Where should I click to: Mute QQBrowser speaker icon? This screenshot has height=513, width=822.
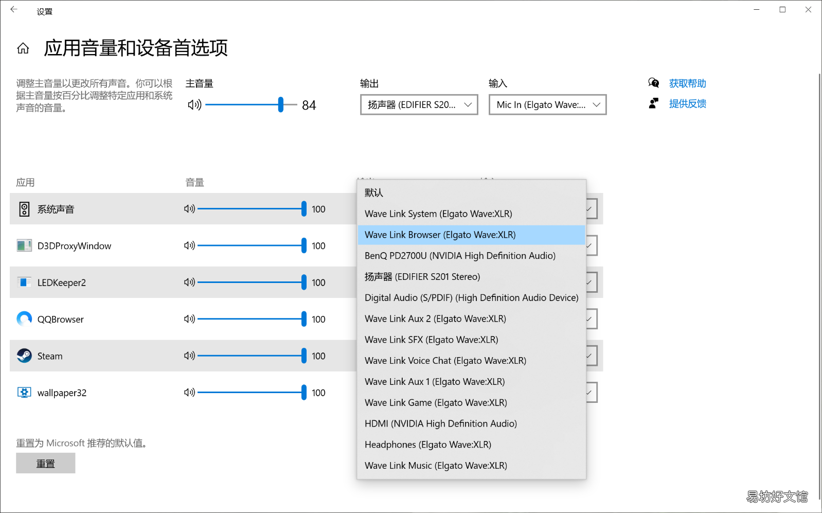click(189, 319)
